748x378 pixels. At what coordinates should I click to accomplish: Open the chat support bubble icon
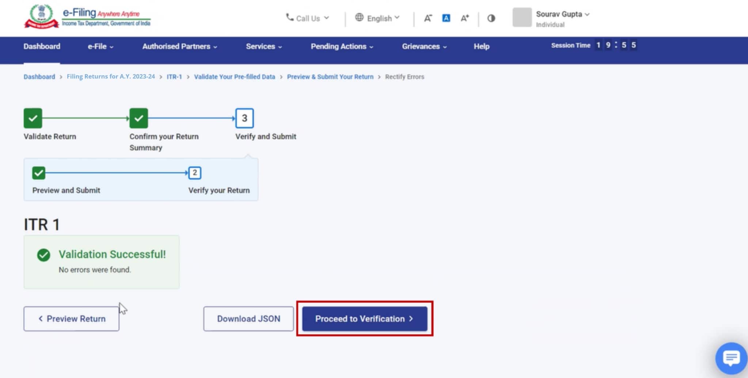tap(731, 358)
